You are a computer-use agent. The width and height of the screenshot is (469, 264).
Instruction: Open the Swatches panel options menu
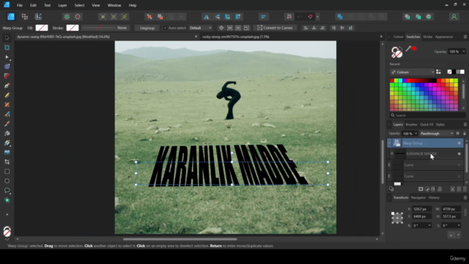[465, 37]
